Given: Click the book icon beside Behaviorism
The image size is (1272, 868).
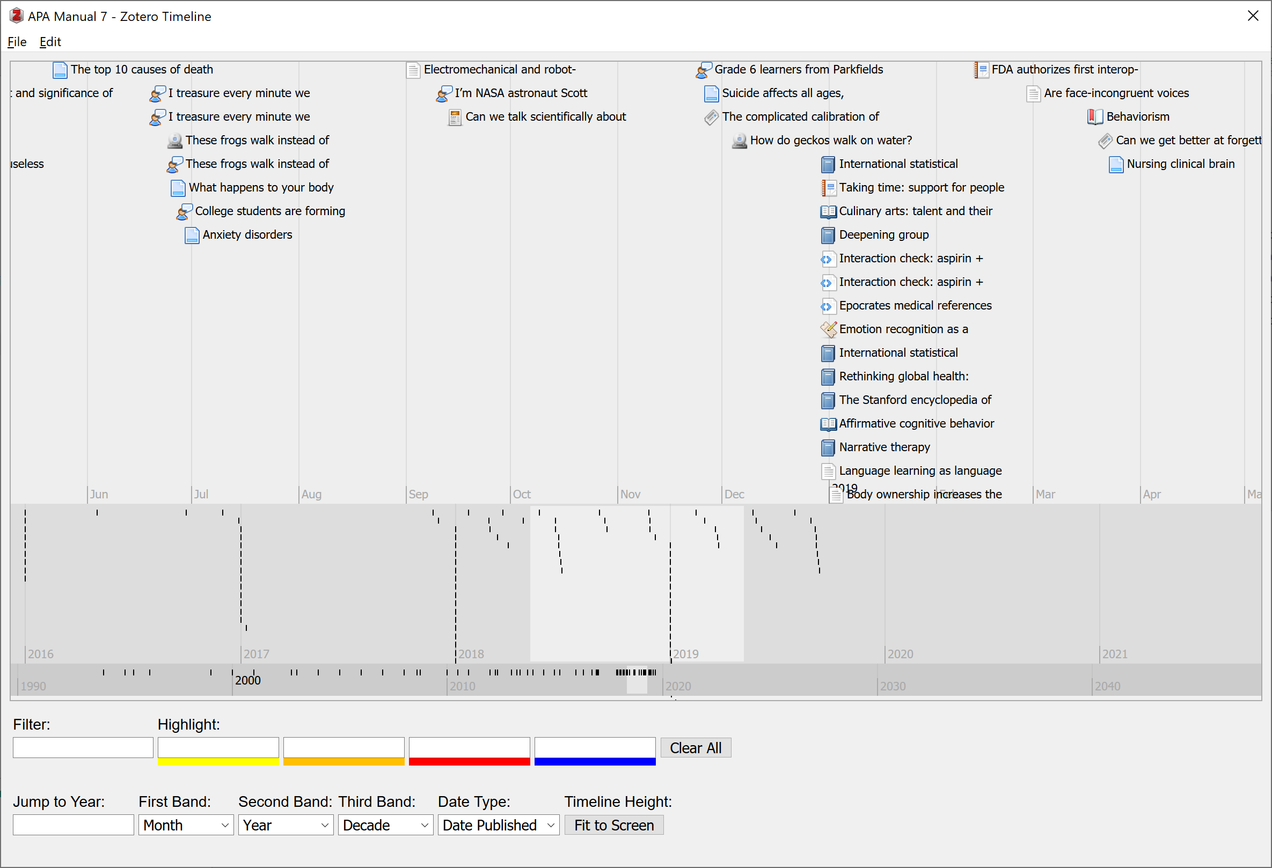Looking at the screenshot, I should 1095,116.
